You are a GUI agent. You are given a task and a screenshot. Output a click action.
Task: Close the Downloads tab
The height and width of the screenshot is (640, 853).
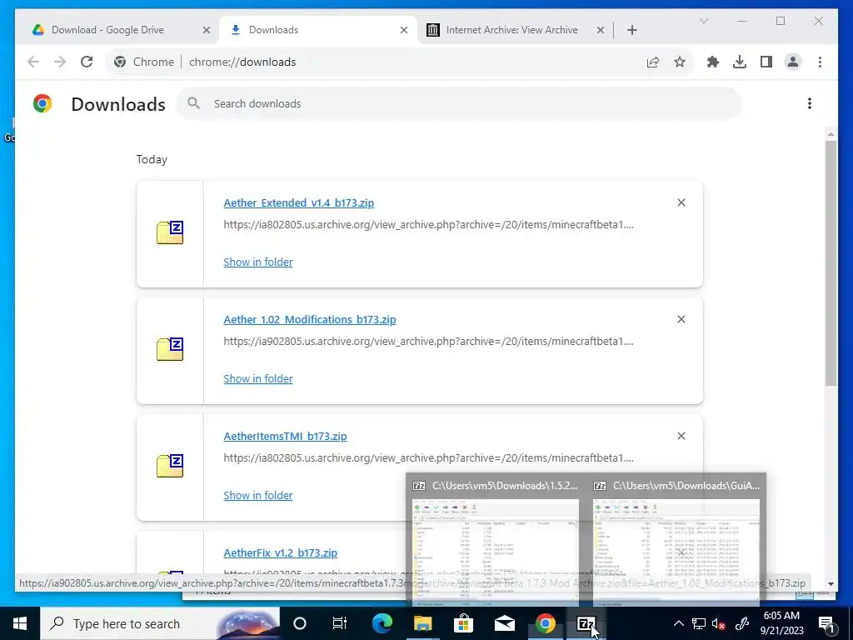coord(404,30)
